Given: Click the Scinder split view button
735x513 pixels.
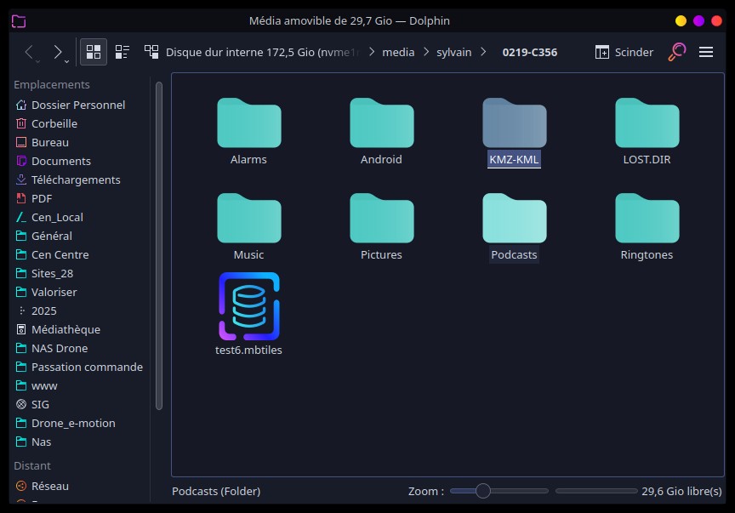Looking at the screenshot, I should [624, 52].
